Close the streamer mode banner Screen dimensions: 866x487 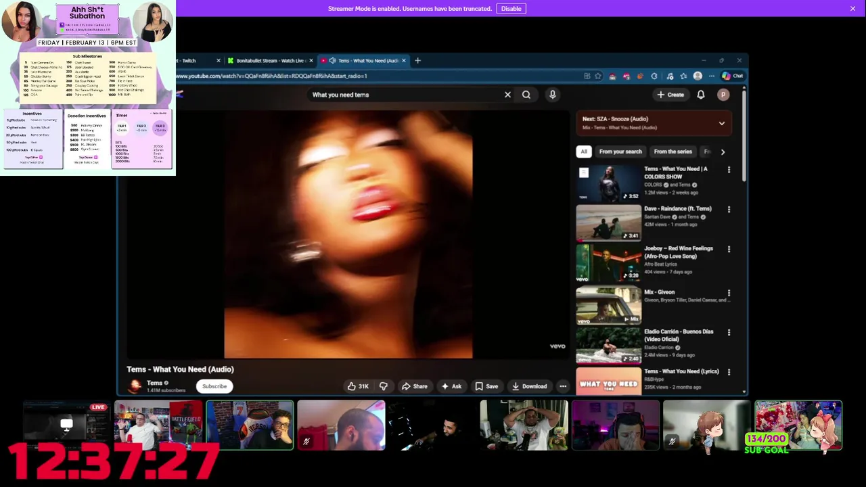coord(852,9)
